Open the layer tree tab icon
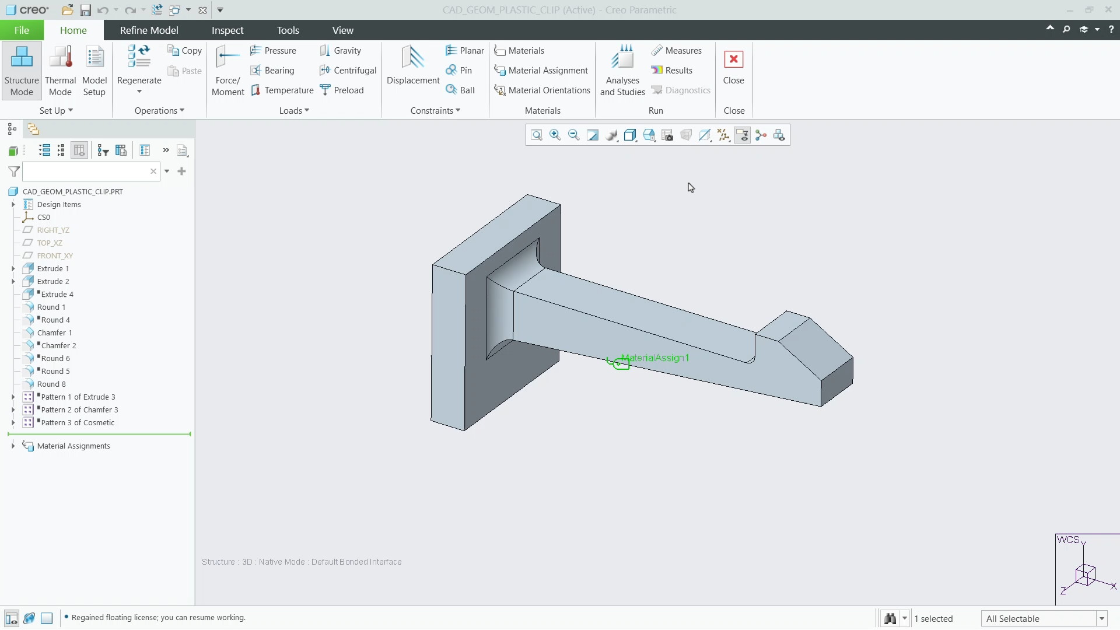 pos(33,129)
